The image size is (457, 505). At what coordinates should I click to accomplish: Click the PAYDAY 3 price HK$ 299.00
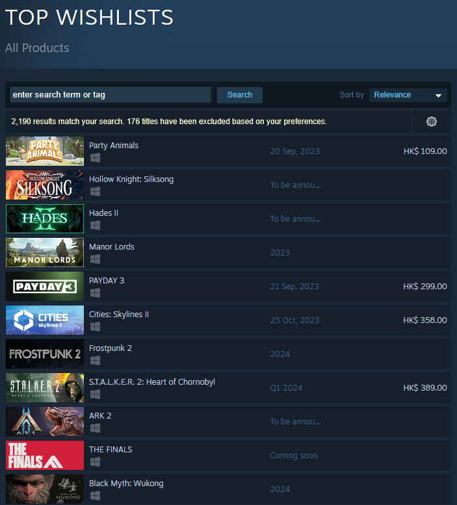[x=424, y=287]
